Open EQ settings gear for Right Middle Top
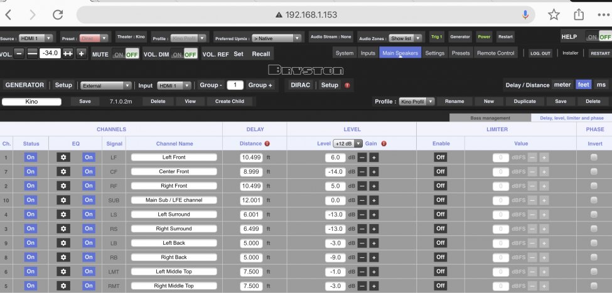The image size is (612, 293). tap(63, 285)
